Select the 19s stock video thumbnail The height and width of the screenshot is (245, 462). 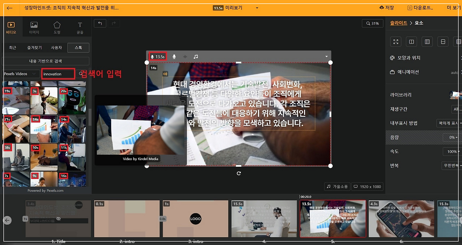[16, 101]
